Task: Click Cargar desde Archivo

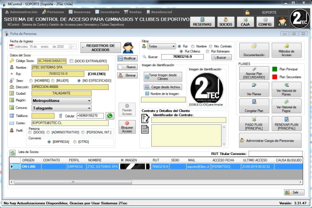Action: click(163, 87)
